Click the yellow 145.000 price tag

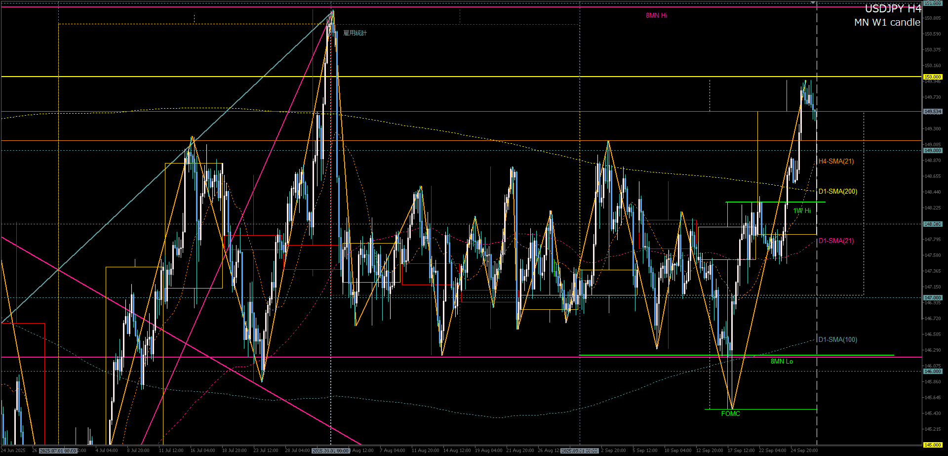pyautogui.click(x=933, y=445)
